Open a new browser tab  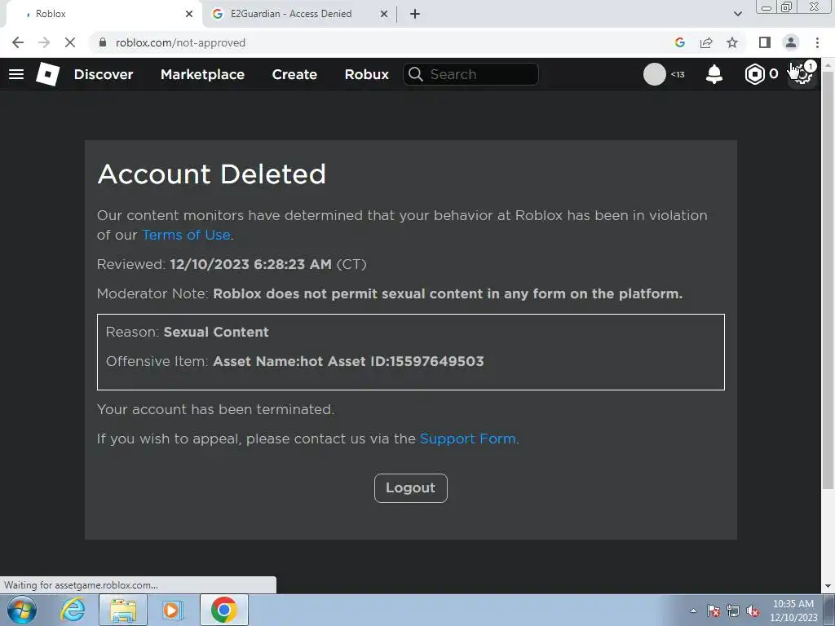point(415,14)
